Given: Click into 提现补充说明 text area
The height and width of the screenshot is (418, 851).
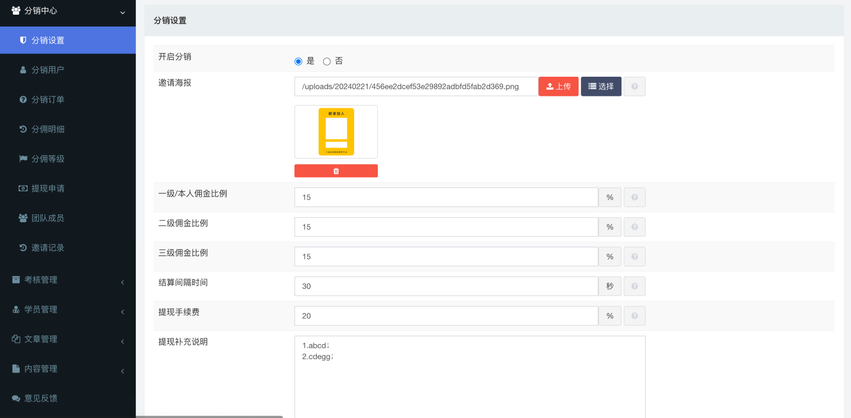Looking at the screenshot, I should click(469, 378).
